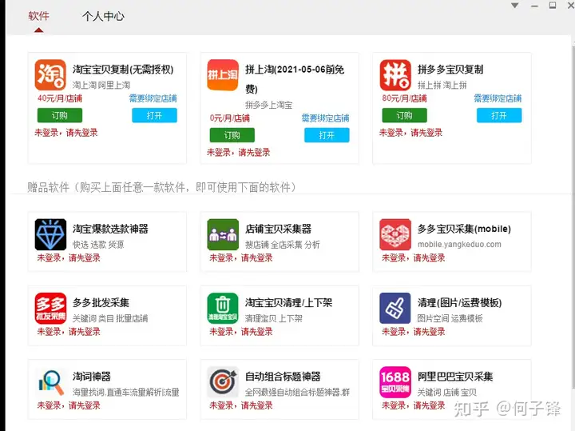Click 打开 under 拼上淘
Viewport: 575px width, 431px height.
point(327,135)
